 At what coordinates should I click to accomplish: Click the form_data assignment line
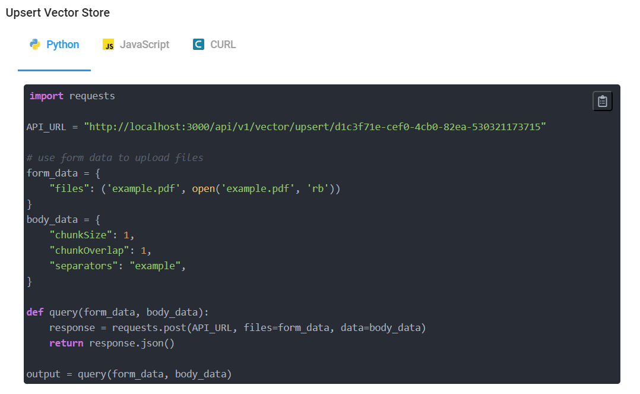pyautogui.click(x=64, y=173)
